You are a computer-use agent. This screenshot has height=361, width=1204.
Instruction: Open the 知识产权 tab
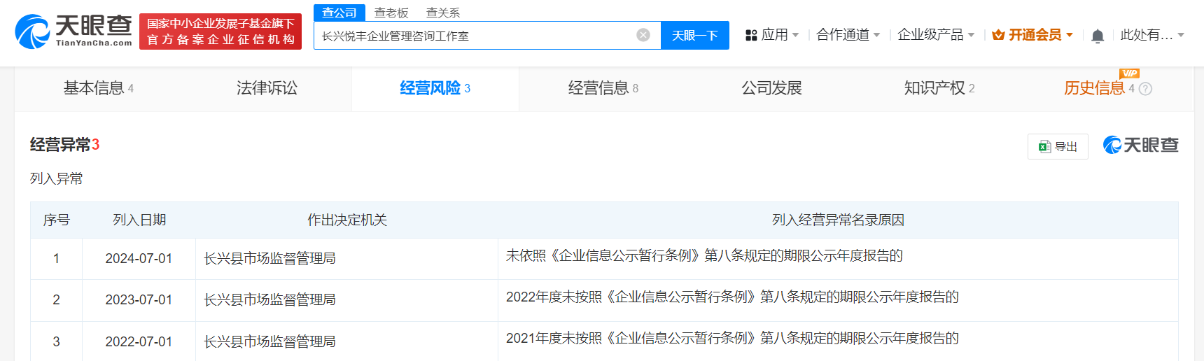pos(939,88)
